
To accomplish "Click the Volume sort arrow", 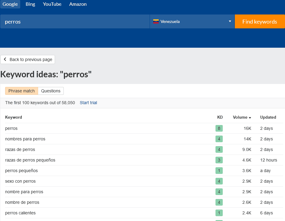I will [250, 118].
